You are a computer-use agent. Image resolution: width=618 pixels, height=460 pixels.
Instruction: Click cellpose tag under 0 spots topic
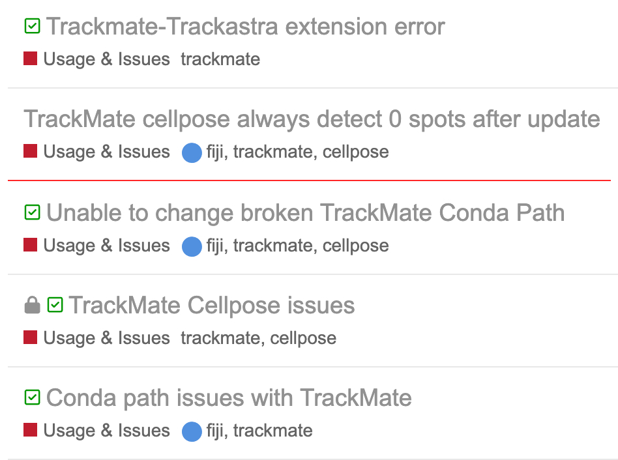[x=356, y=152]
